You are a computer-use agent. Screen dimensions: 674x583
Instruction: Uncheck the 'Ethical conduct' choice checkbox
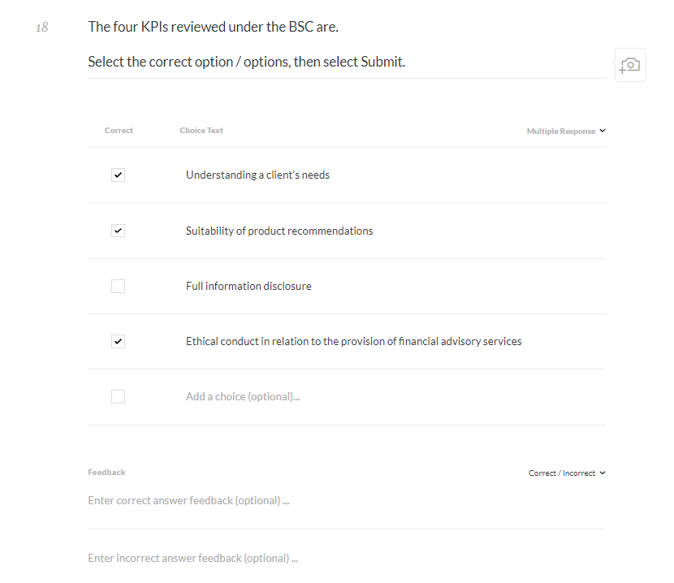tap(119, 341)
